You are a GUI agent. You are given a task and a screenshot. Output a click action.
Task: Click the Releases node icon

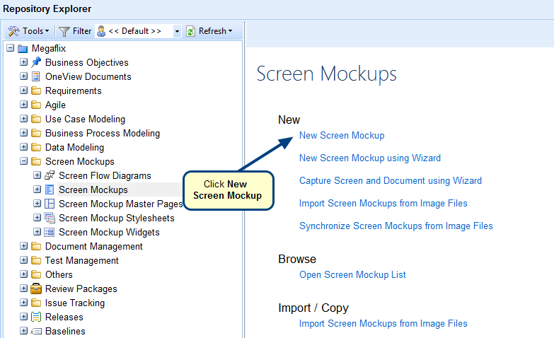click(36, 317)
